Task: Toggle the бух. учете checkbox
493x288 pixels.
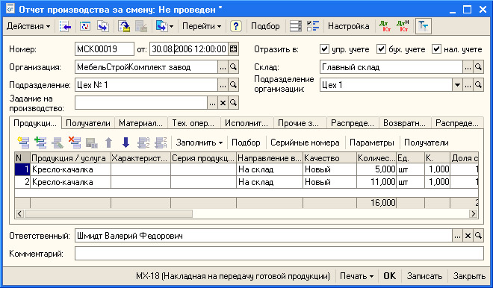Action: coord(381,49)
